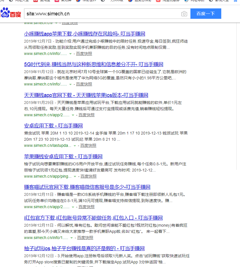Click snippet dated 2019年12月12日 - 3.开始使用app
Screen dimensions: 240x267
coord(107,259)
